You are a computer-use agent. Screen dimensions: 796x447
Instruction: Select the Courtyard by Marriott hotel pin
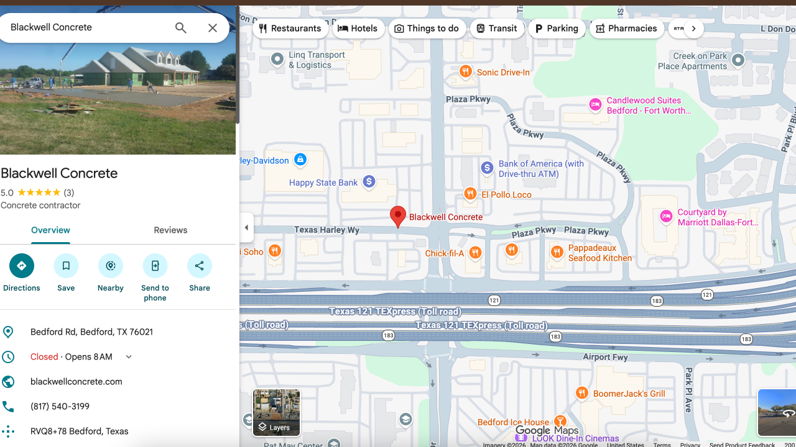coord(666,217)
